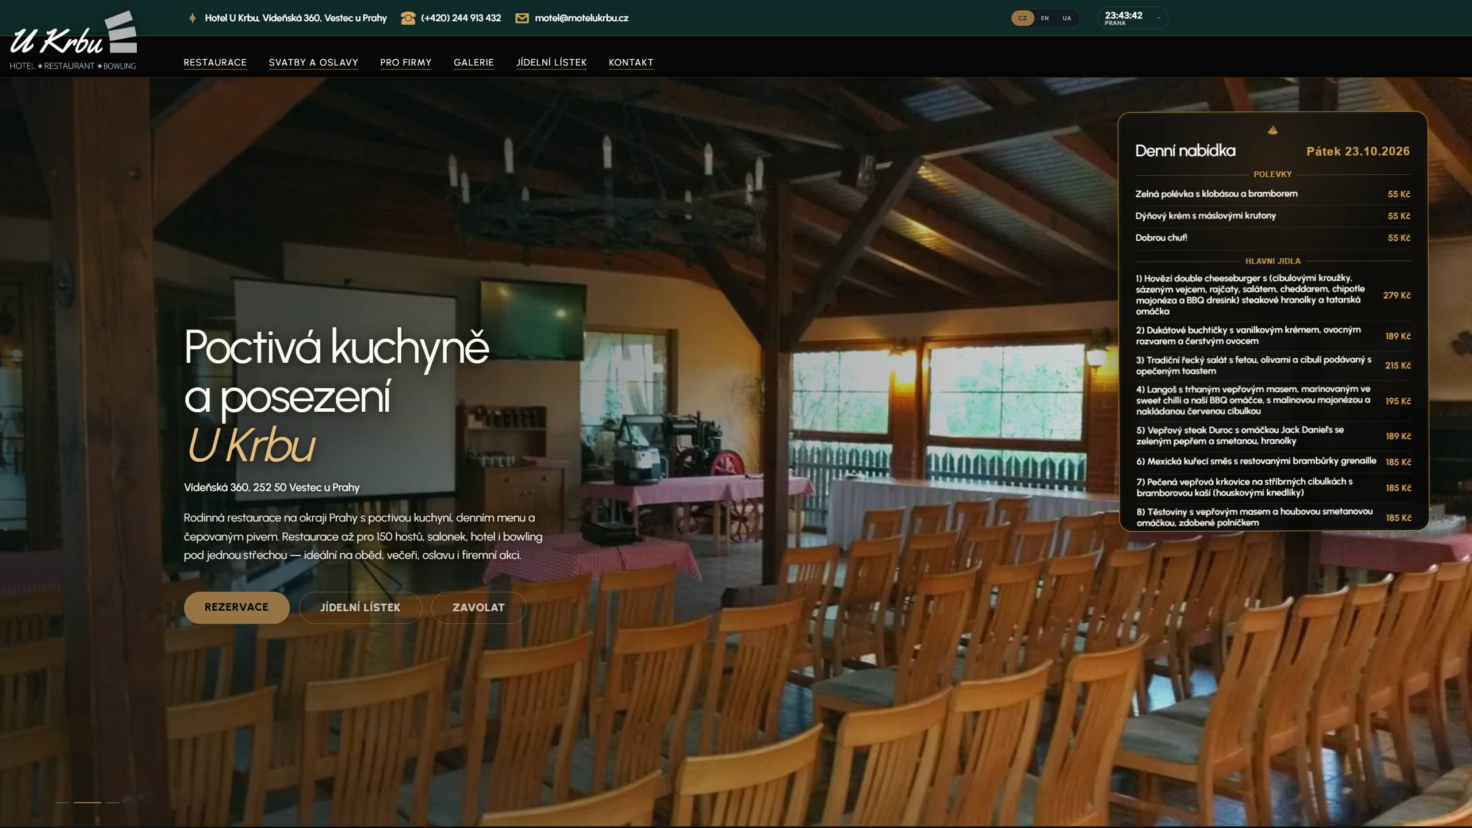The width and height of the screenshot is (1472, 828).
Task: Click the outlined Jídelní lístek hero button
Action: [361, 607]
